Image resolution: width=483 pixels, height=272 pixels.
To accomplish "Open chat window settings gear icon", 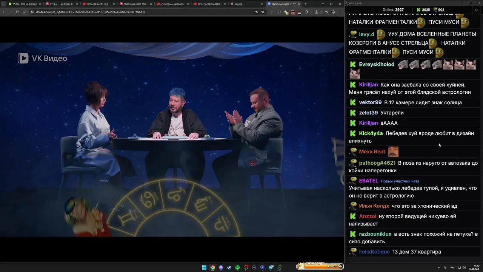I will pos(476,10).
